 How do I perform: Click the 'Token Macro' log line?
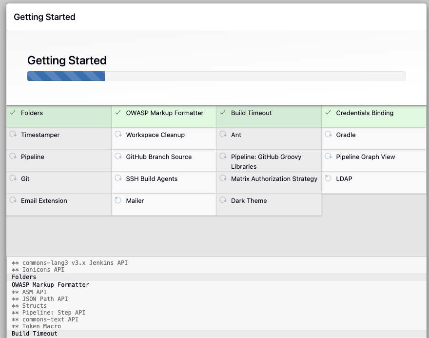[x=36, y=326]
